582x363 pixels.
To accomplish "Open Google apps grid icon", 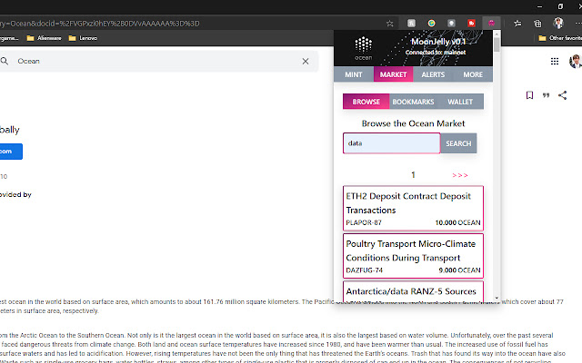I will pos(555,61).
